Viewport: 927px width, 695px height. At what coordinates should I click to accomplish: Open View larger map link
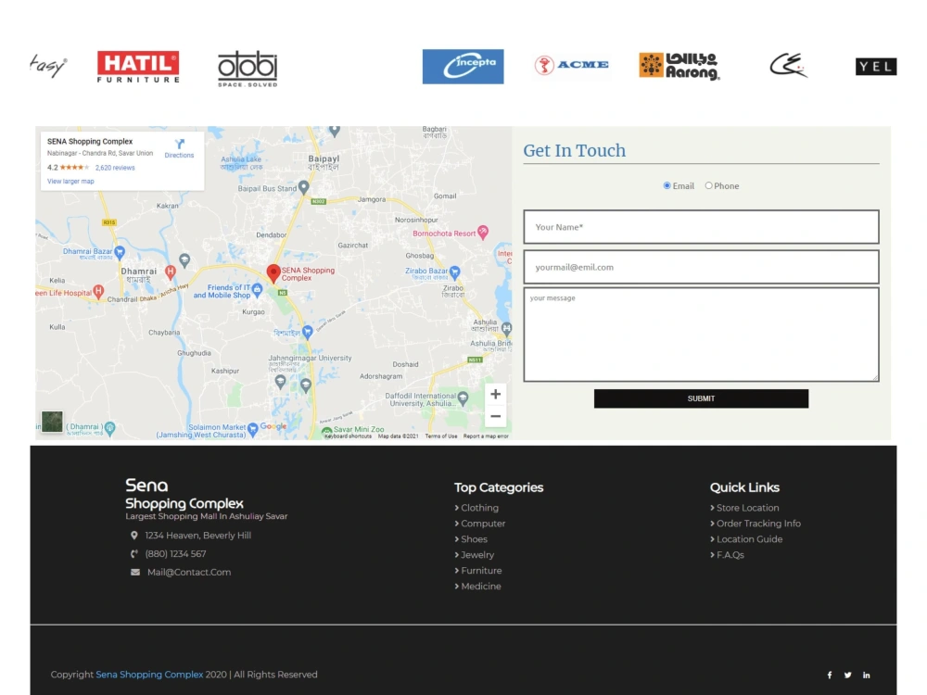70,182
